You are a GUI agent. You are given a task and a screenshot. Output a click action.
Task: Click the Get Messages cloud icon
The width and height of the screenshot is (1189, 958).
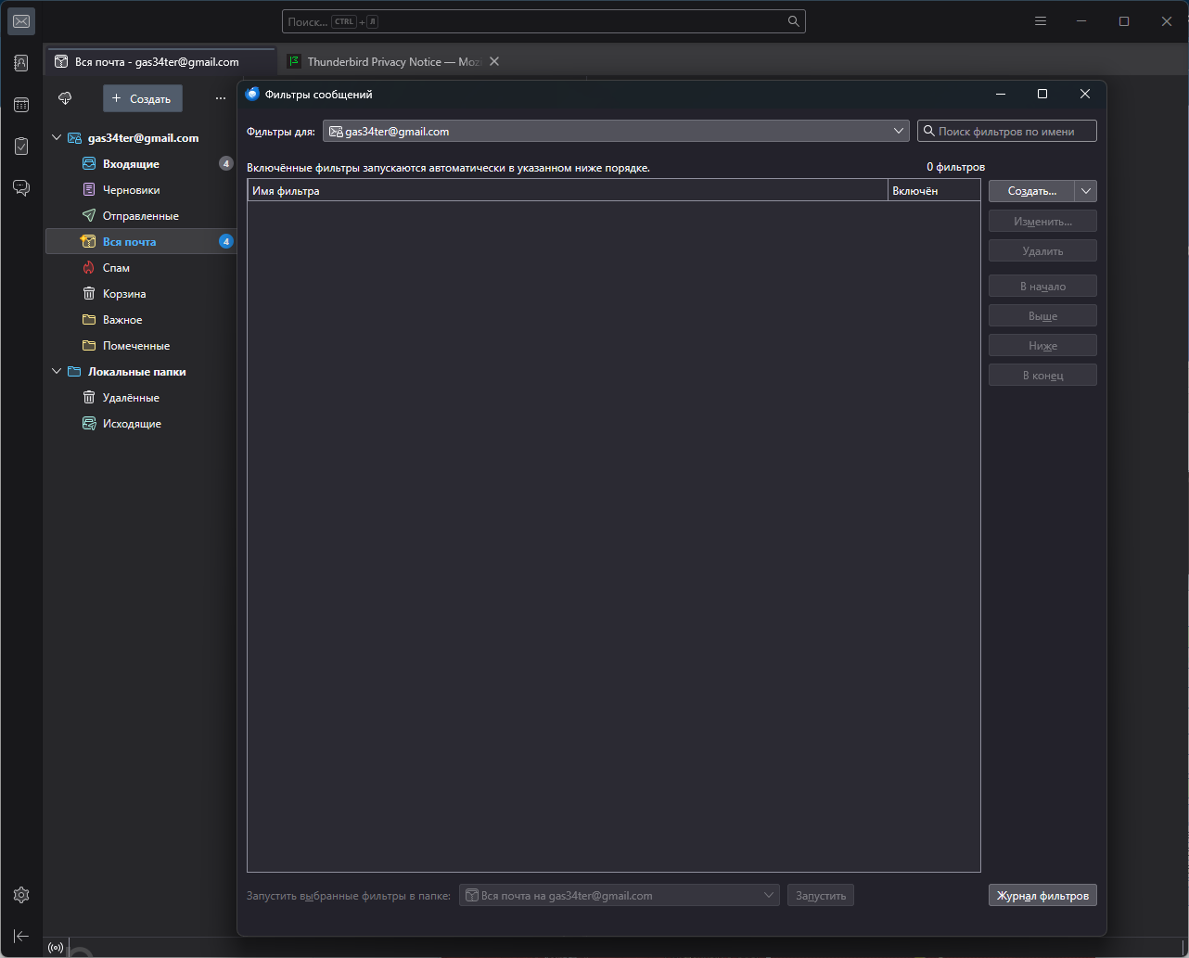coord(65,98)
